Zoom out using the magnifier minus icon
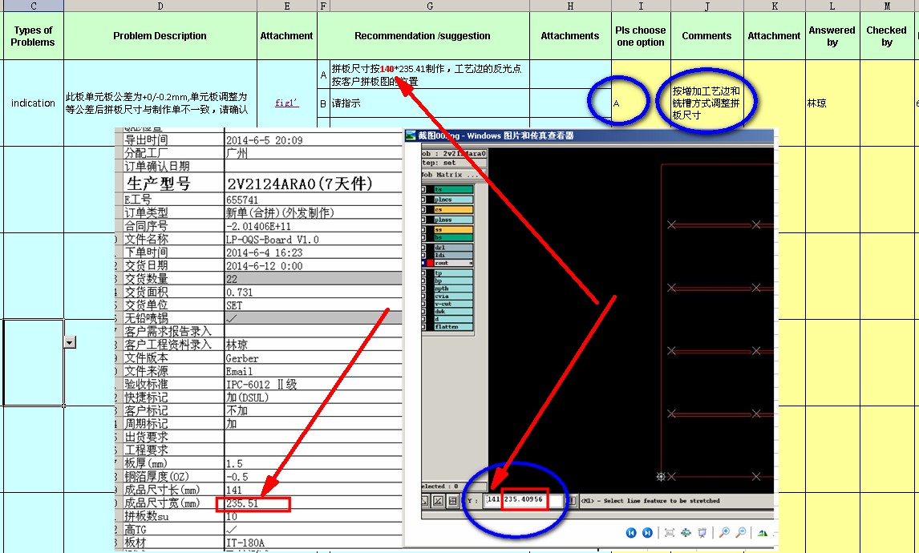The height and width of the screenshot is (553, 919). coord(741,532)
